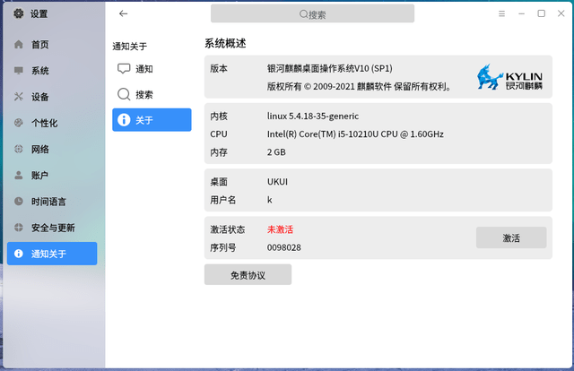This screenshot has height=371, width=574.
Task: Open the 通知 sub-page
Action: point(152,69)
